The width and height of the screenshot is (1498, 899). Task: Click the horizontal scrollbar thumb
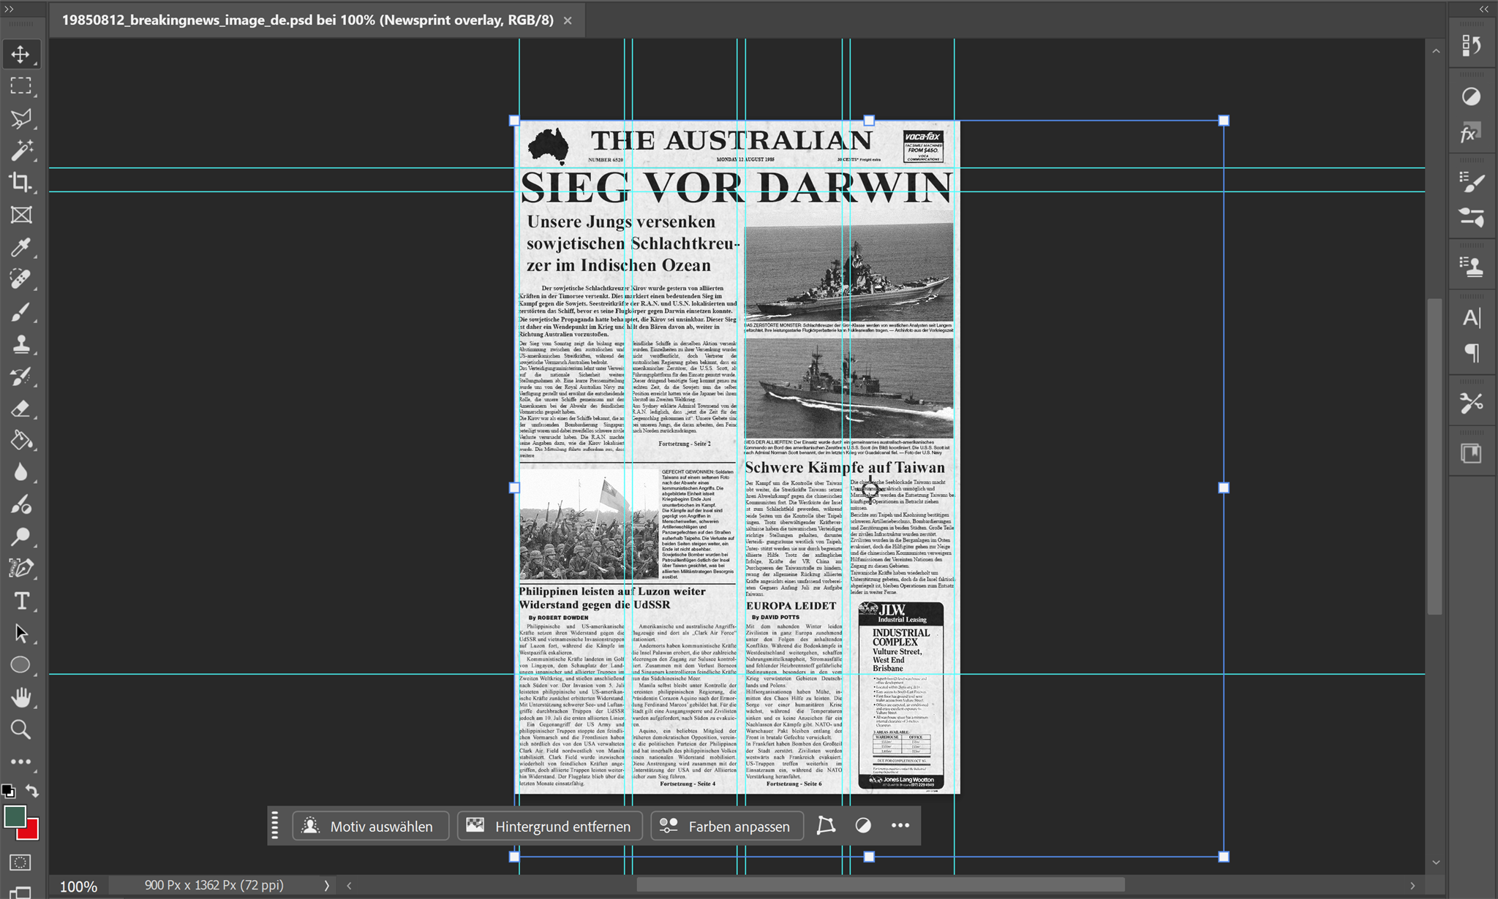tap(880, 885)
